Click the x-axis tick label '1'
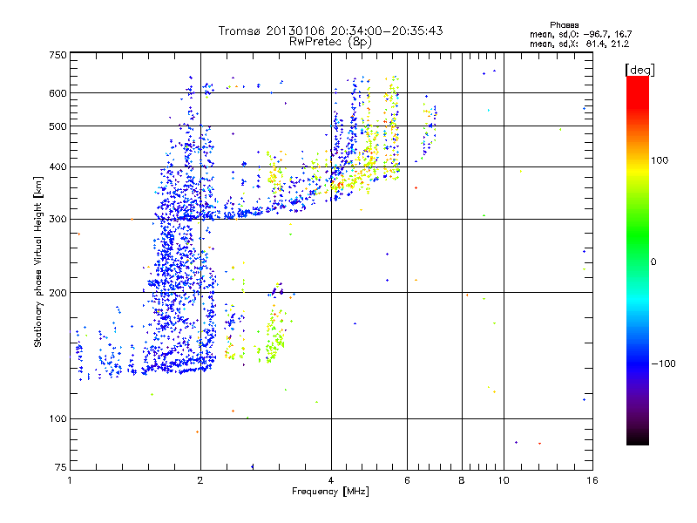The width and height of the screenshot is (697, 523). pyautogui.click(x=70, y=480)
